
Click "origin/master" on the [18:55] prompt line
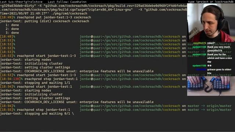pos(219,110)
